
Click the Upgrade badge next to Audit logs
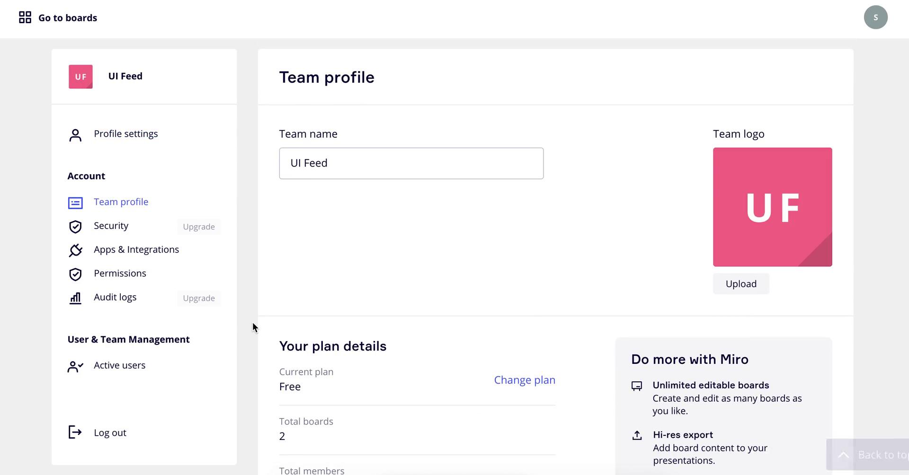click(199, 298)
